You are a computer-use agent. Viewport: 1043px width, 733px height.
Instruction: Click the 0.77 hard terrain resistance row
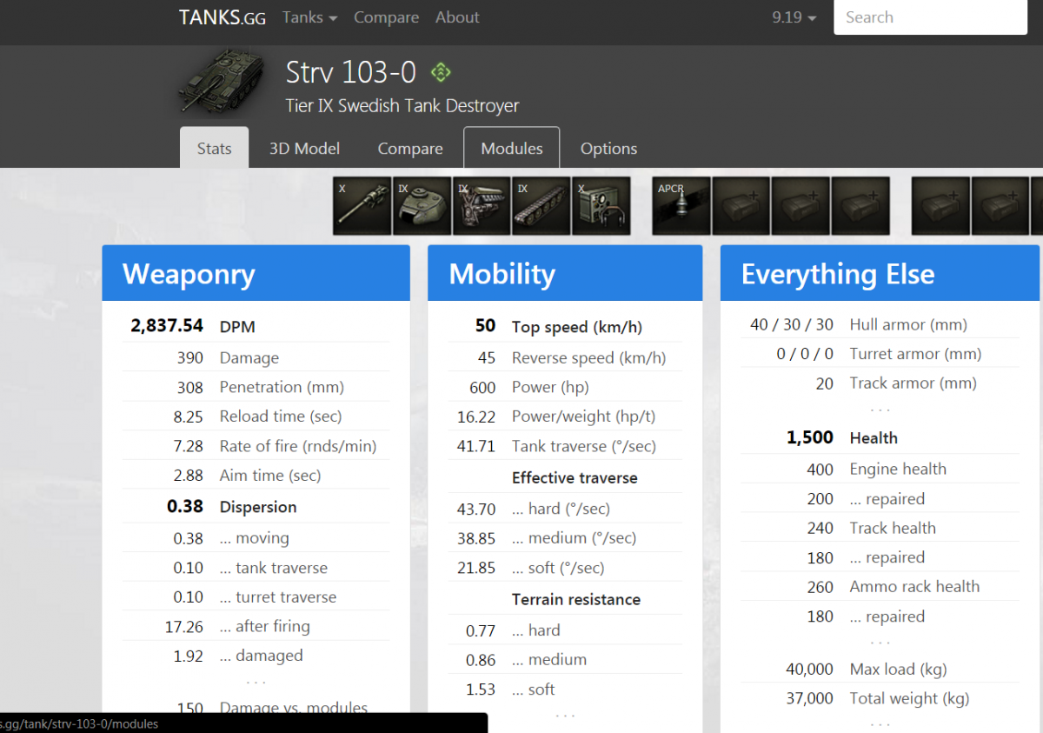[565, 630]
